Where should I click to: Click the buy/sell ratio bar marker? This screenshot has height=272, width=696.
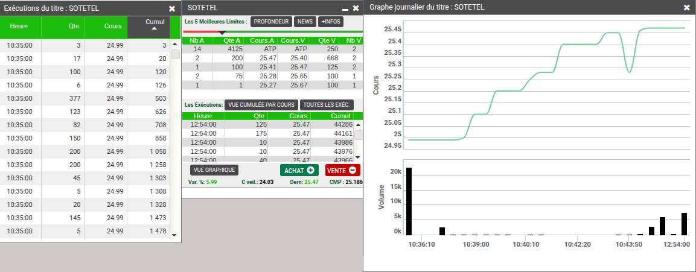[222, 33]
